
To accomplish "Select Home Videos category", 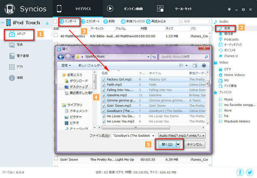I will [x=232, y=75].
